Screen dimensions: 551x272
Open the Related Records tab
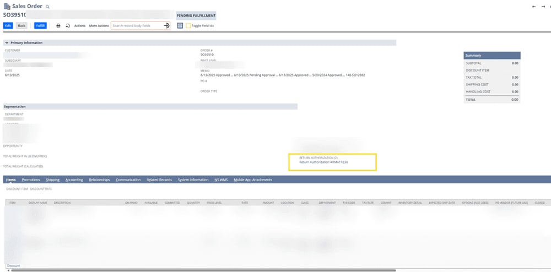point(159,179)
